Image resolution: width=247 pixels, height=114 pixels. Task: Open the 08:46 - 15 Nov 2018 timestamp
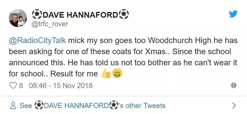click(61, 85)
